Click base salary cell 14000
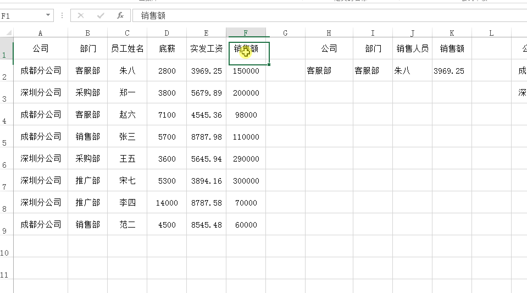The height and width of the screenshot is (293, 527). [x=167, y=202]
